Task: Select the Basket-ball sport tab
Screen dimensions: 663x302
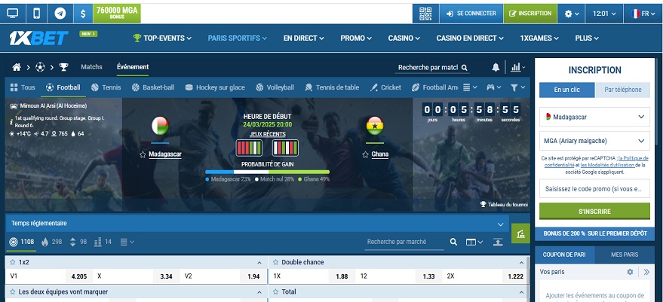Action: [x=153, y=87]
